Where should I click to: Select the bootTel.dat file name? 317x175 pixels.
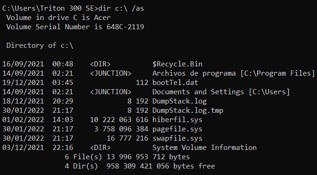175,83
